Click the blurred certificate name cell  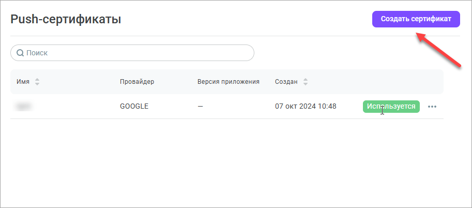pos(24,107)
